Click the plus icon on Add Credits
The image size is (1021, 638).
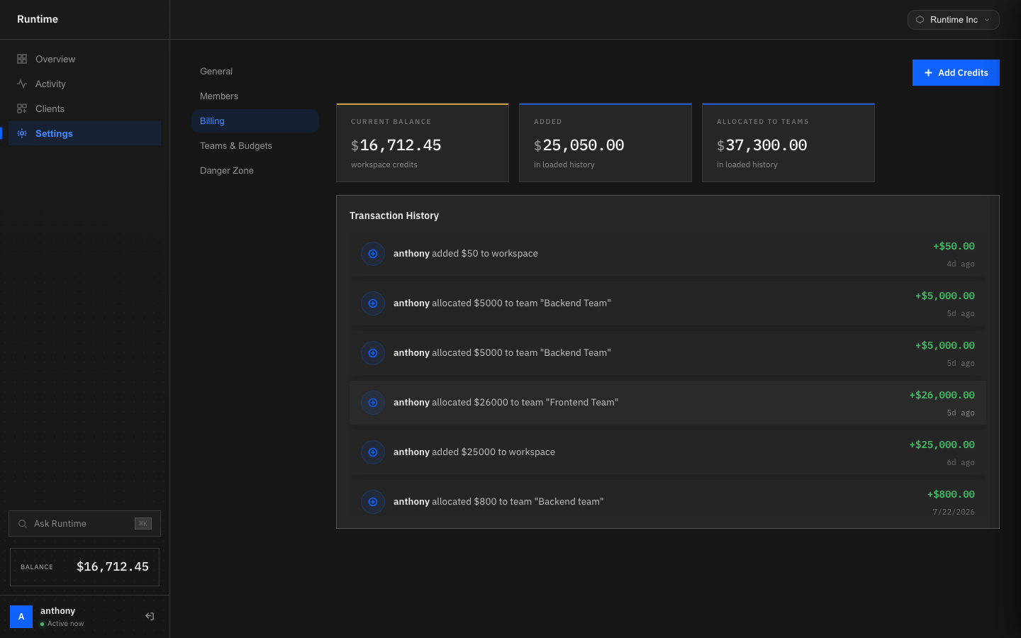[x=928, y=73]
